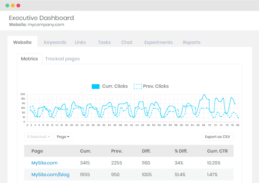
Task: Switch to Tracked pages sub-tab
Action: point(63,59)
